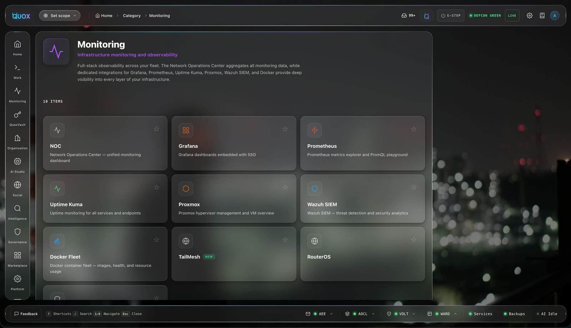Image resolution: width=571 pixels, height=328 pixels.
Task: Open the Feedback button
Action: [x=26, y=314]
